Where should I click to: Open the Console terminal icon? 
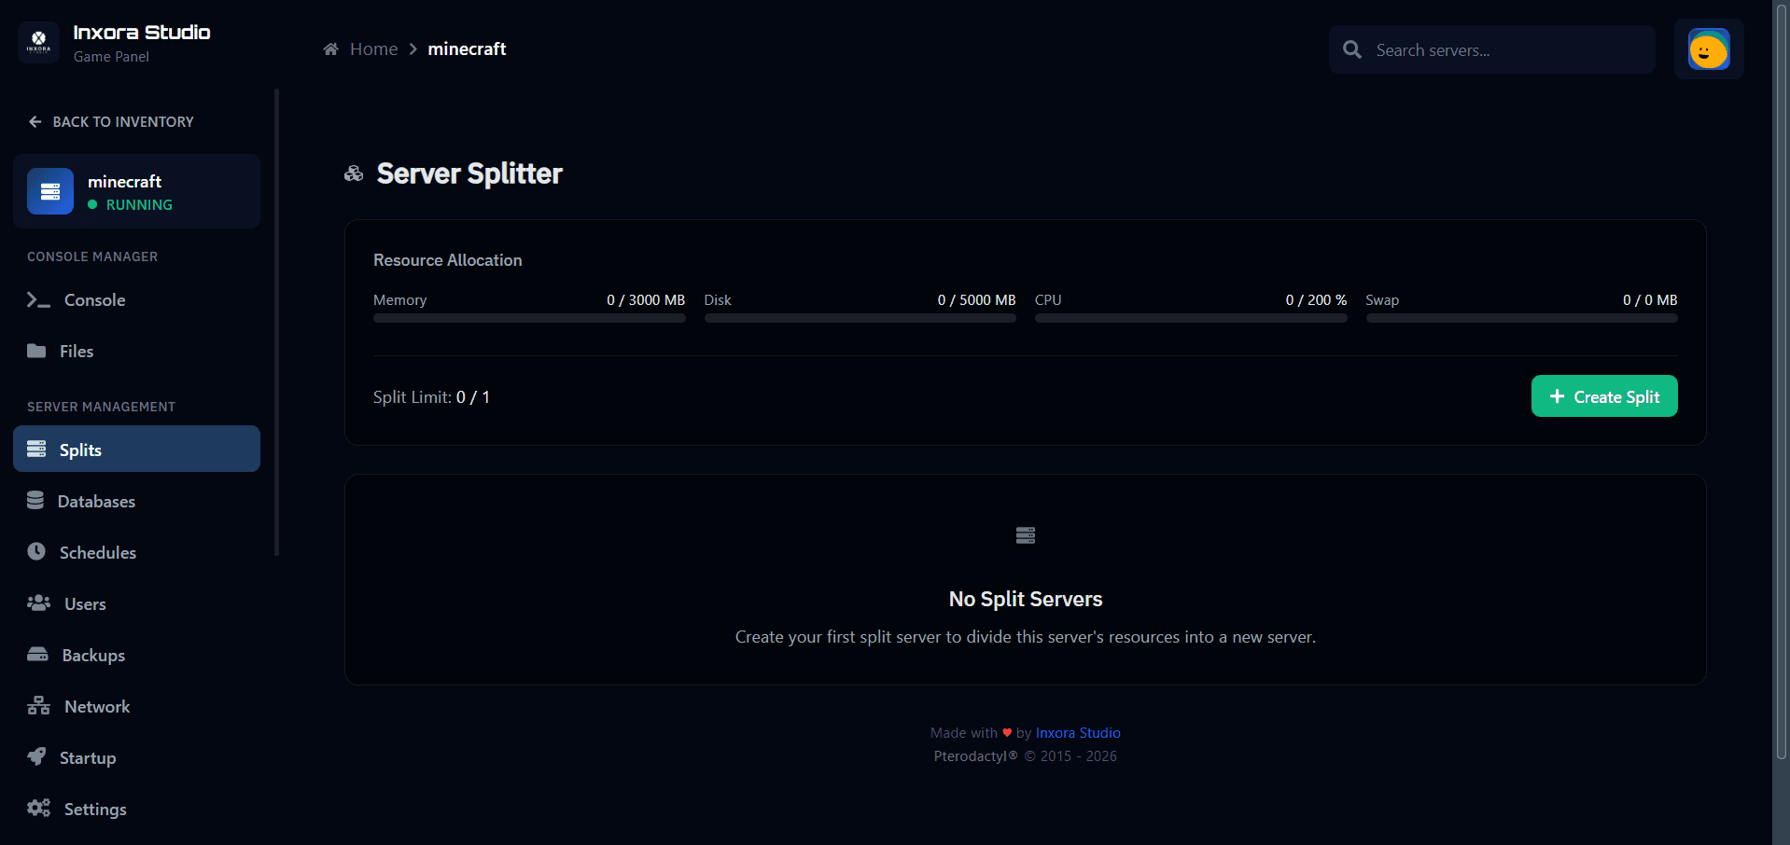pos(37,299)
